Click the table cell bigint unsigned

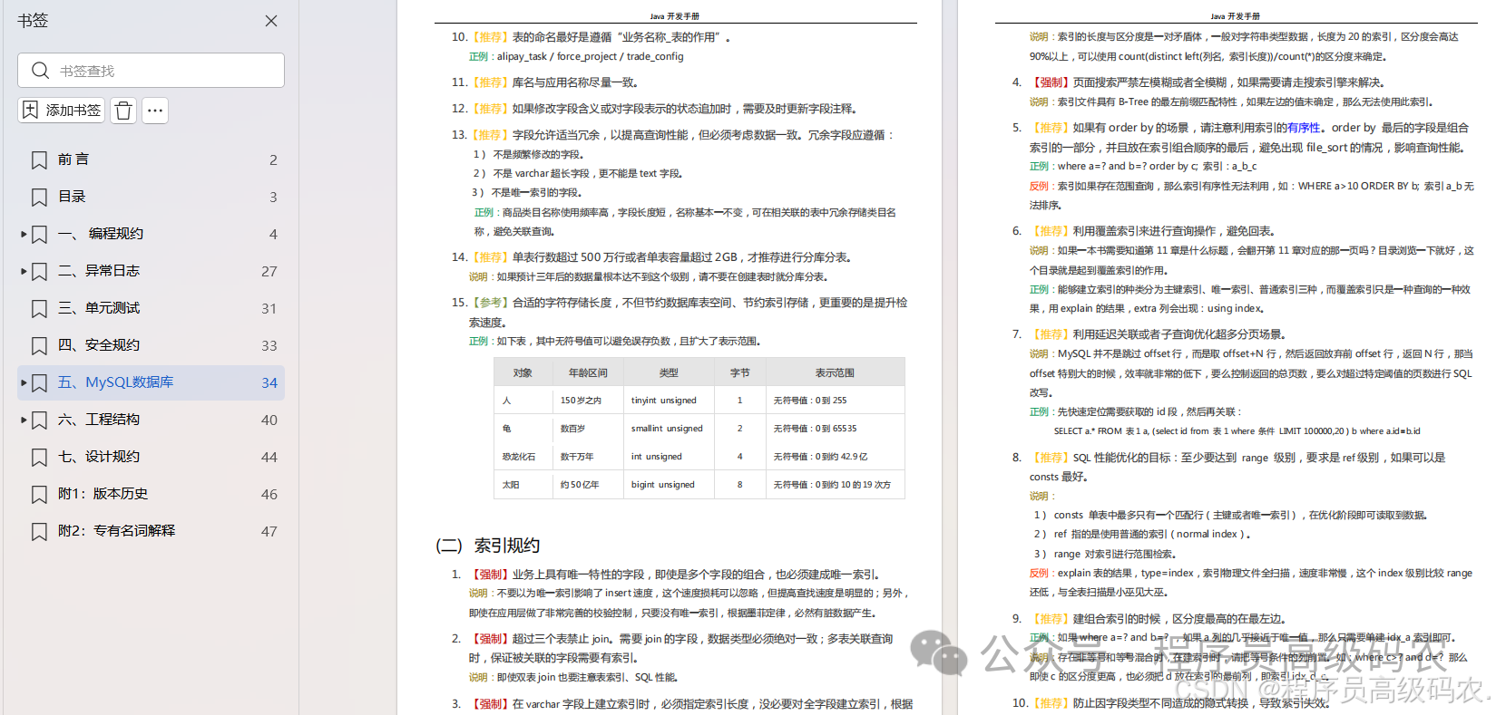tap(663, 485)
